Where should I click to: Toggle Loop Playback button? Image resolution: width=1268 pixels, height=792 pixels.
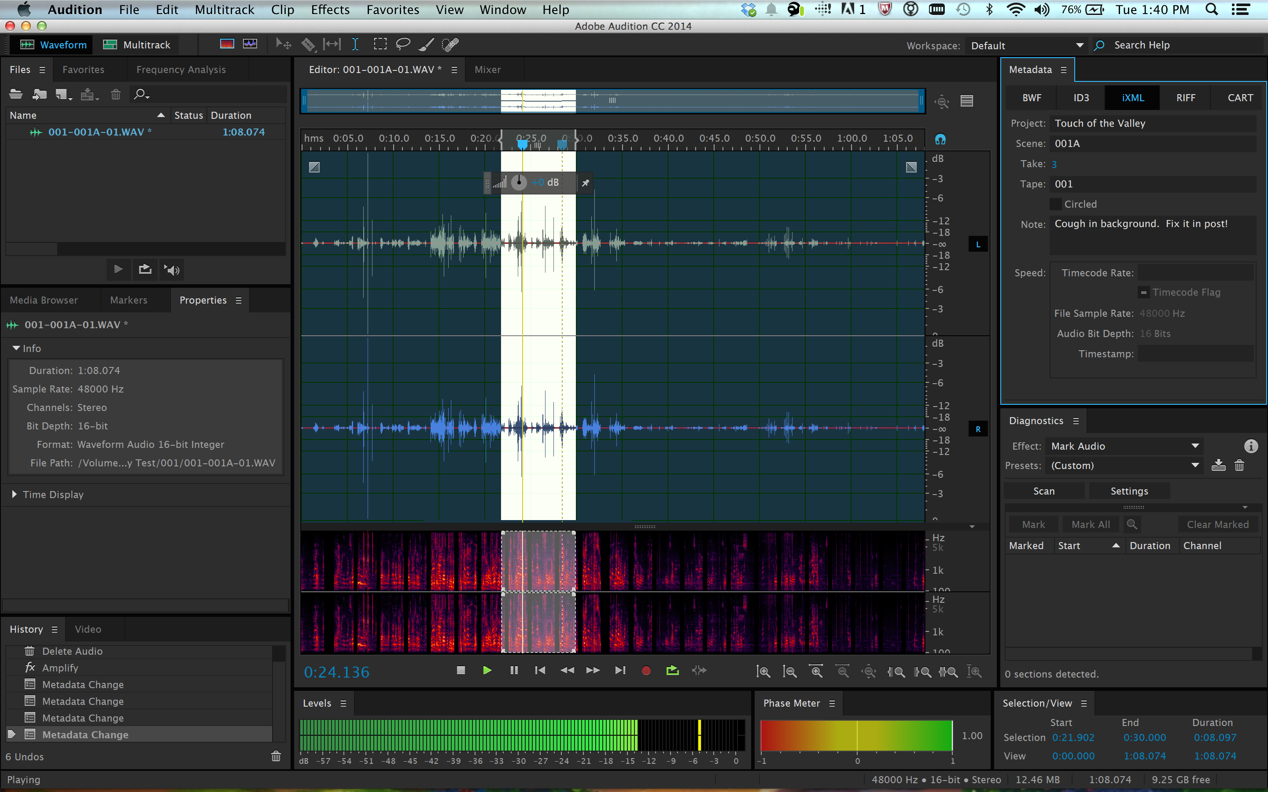[672, 671]
